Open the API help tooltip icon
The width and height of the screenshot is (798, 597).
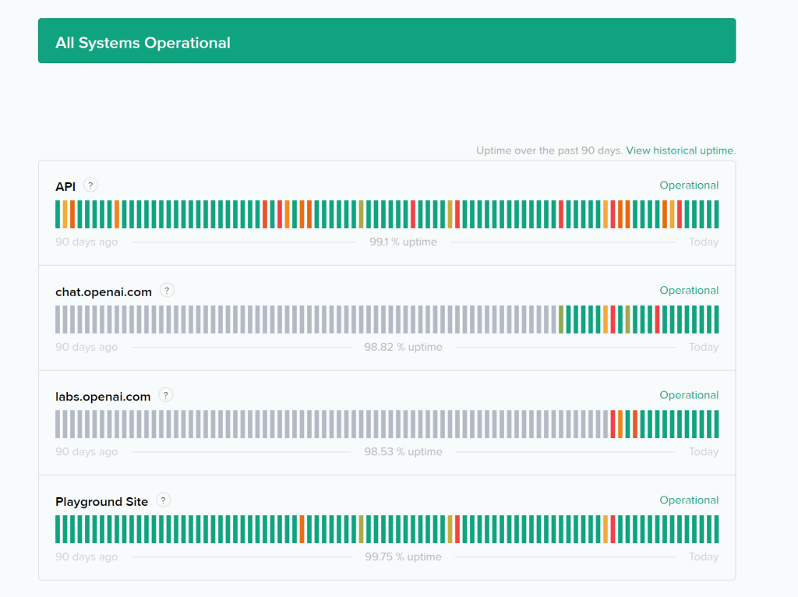(90, 185)
